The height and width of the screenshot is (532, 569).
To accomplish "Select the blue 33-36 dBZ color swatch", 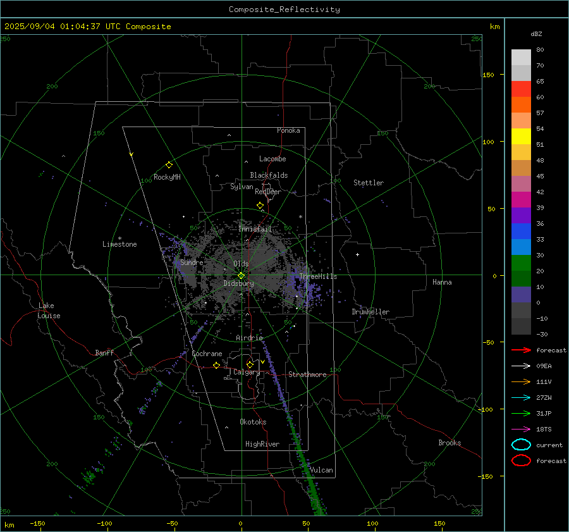I will point(521,232).
